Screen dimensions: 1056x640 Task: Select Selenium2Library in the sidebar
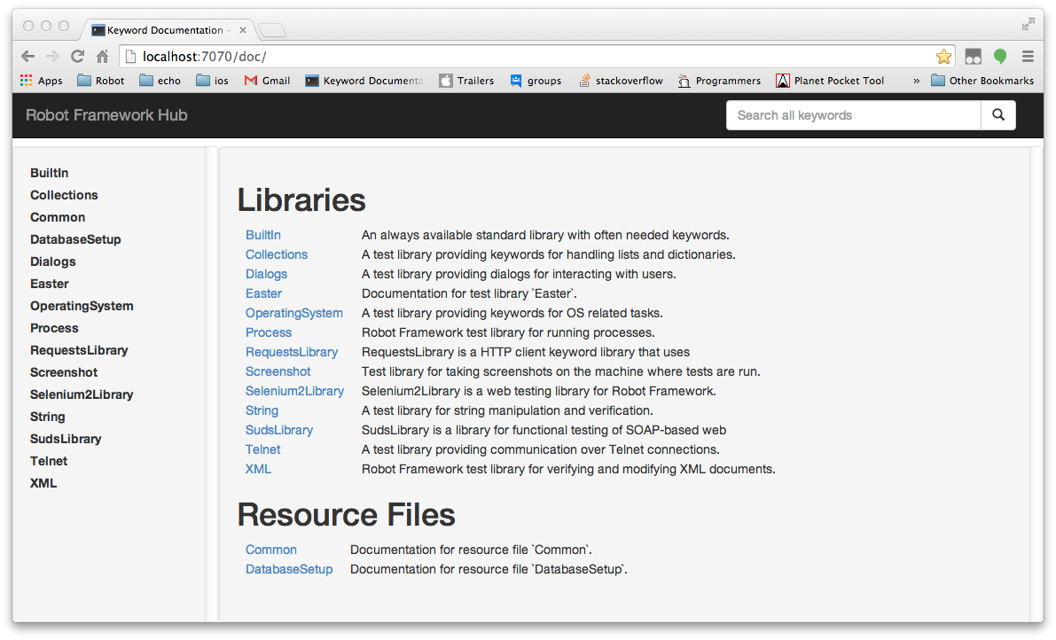[x=82, y=395]
